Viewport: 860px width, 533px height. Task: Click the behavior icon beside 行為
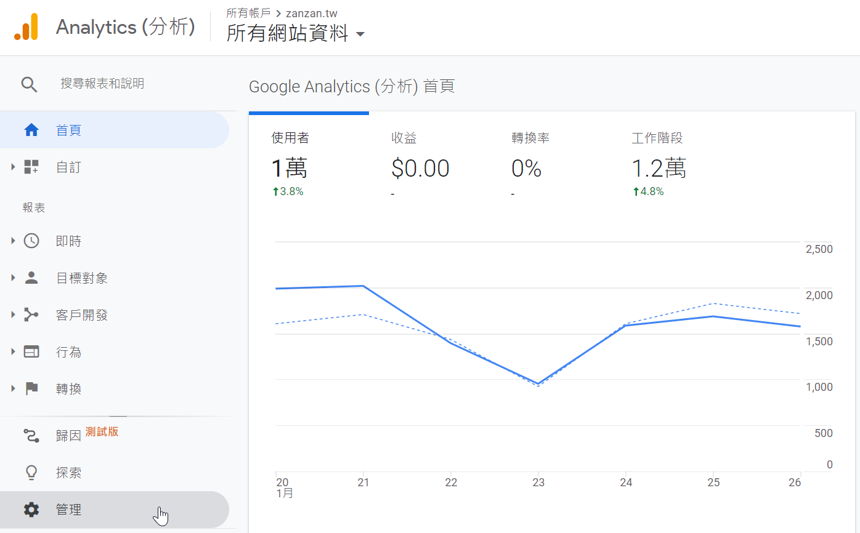(31, 351)
